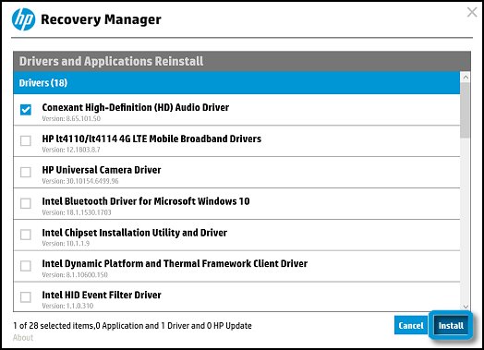The height and width of the screenshot is (350, 484).
Task: Click the HP logo icon
Action: point(23,19)
